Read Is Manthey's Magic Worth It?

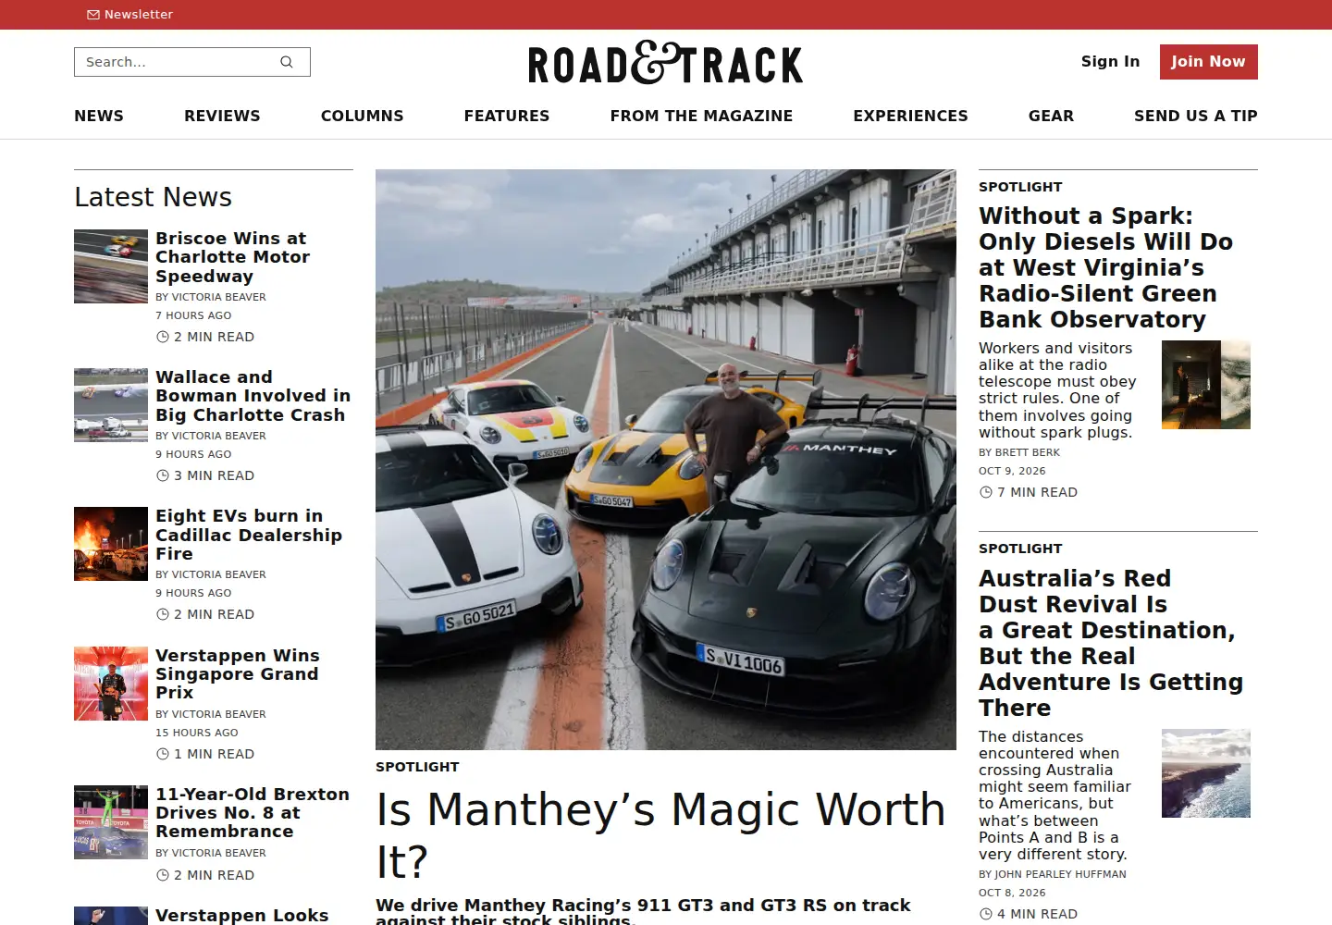[660, 836]
